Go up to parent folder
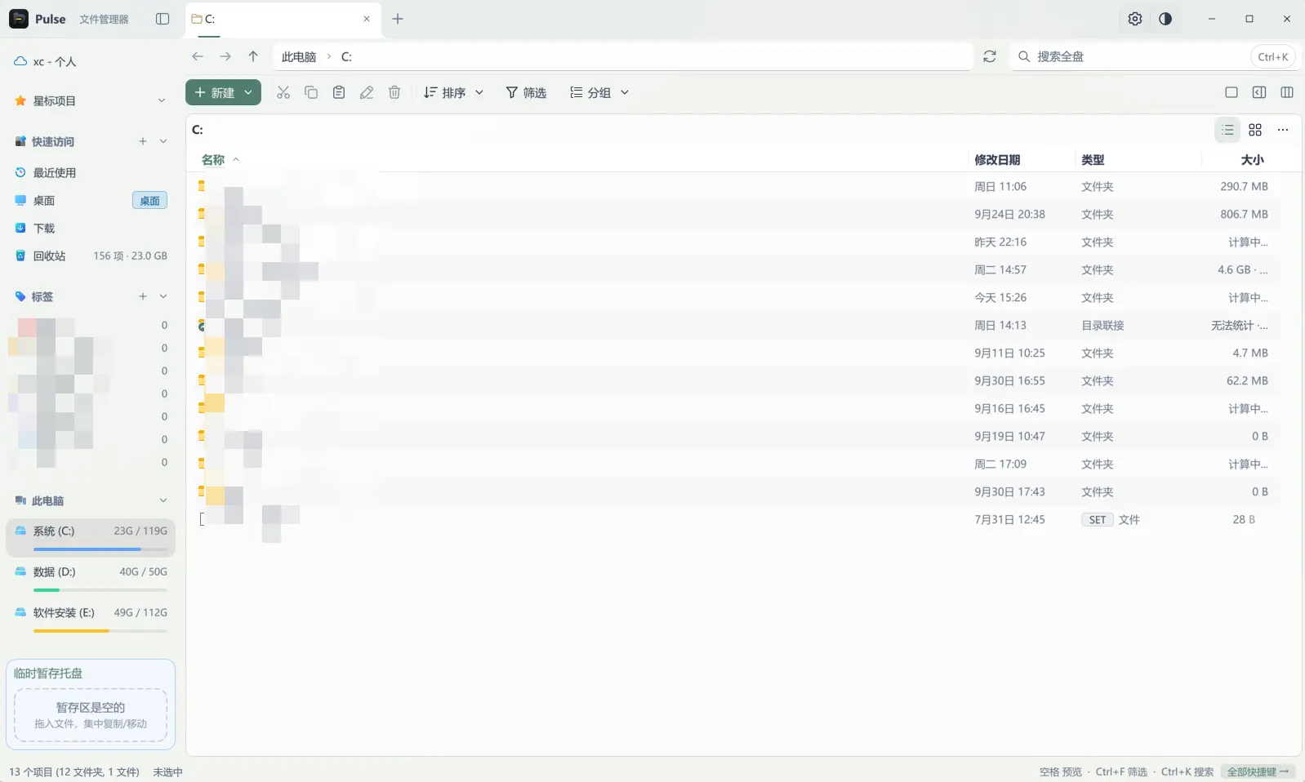 point(253,56)
